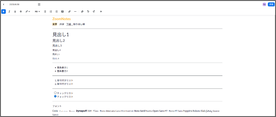This screenshot has width=276, height=117.
Task: Expand more toolbar options
Action: pyautogui.click(x=101, y=11)
